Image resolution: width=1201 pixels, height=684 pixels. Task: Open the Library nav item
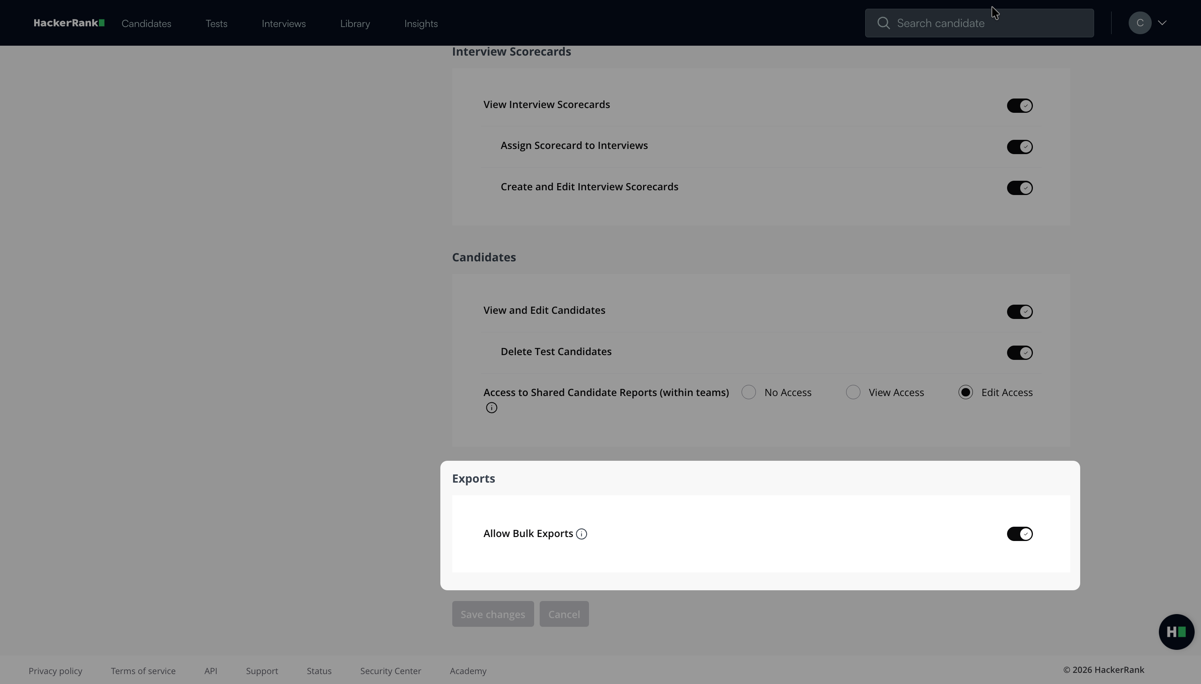(x=355, y=23)
